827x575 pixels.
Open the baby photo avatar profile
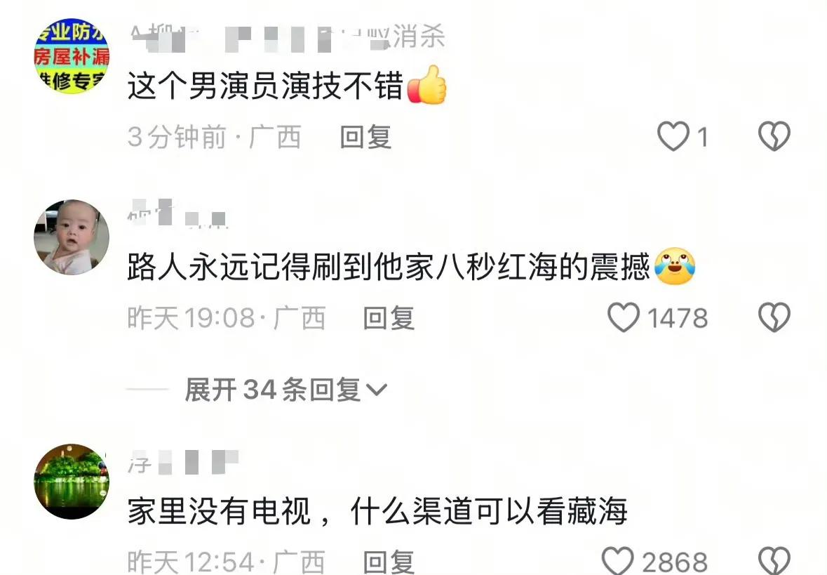pos(72,237)
